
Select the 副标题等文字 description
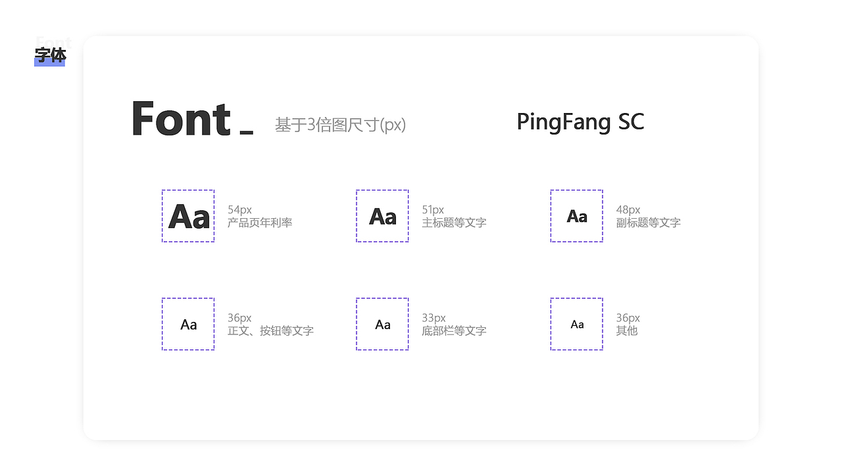coord(648,223)
